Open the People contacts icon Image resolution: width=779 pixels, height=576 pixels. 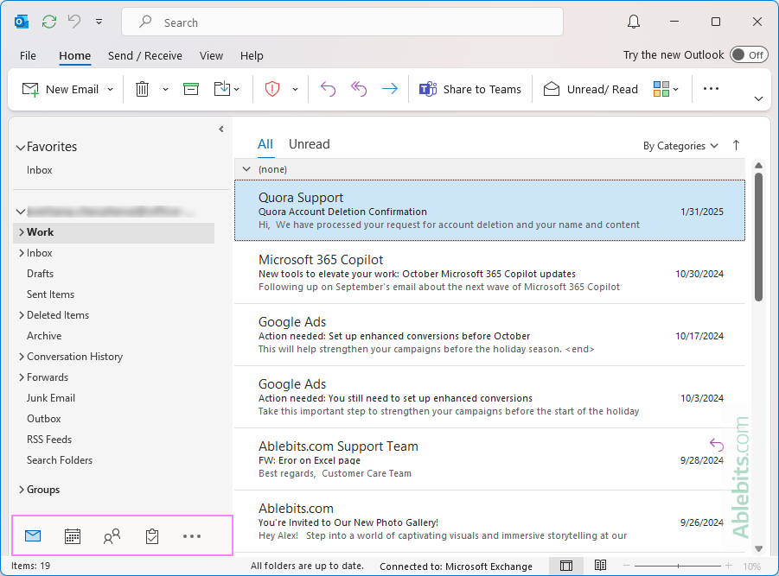(112, 536)
